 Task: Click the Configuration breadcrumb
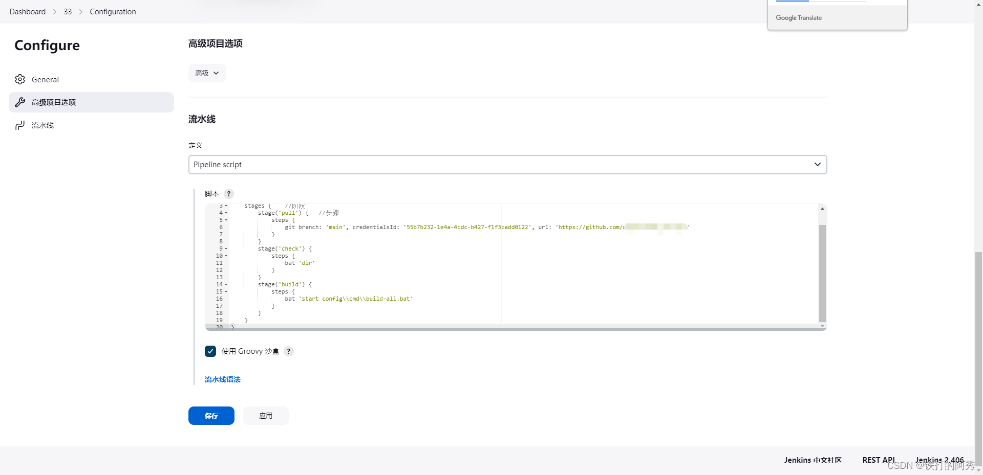point(113,12)
